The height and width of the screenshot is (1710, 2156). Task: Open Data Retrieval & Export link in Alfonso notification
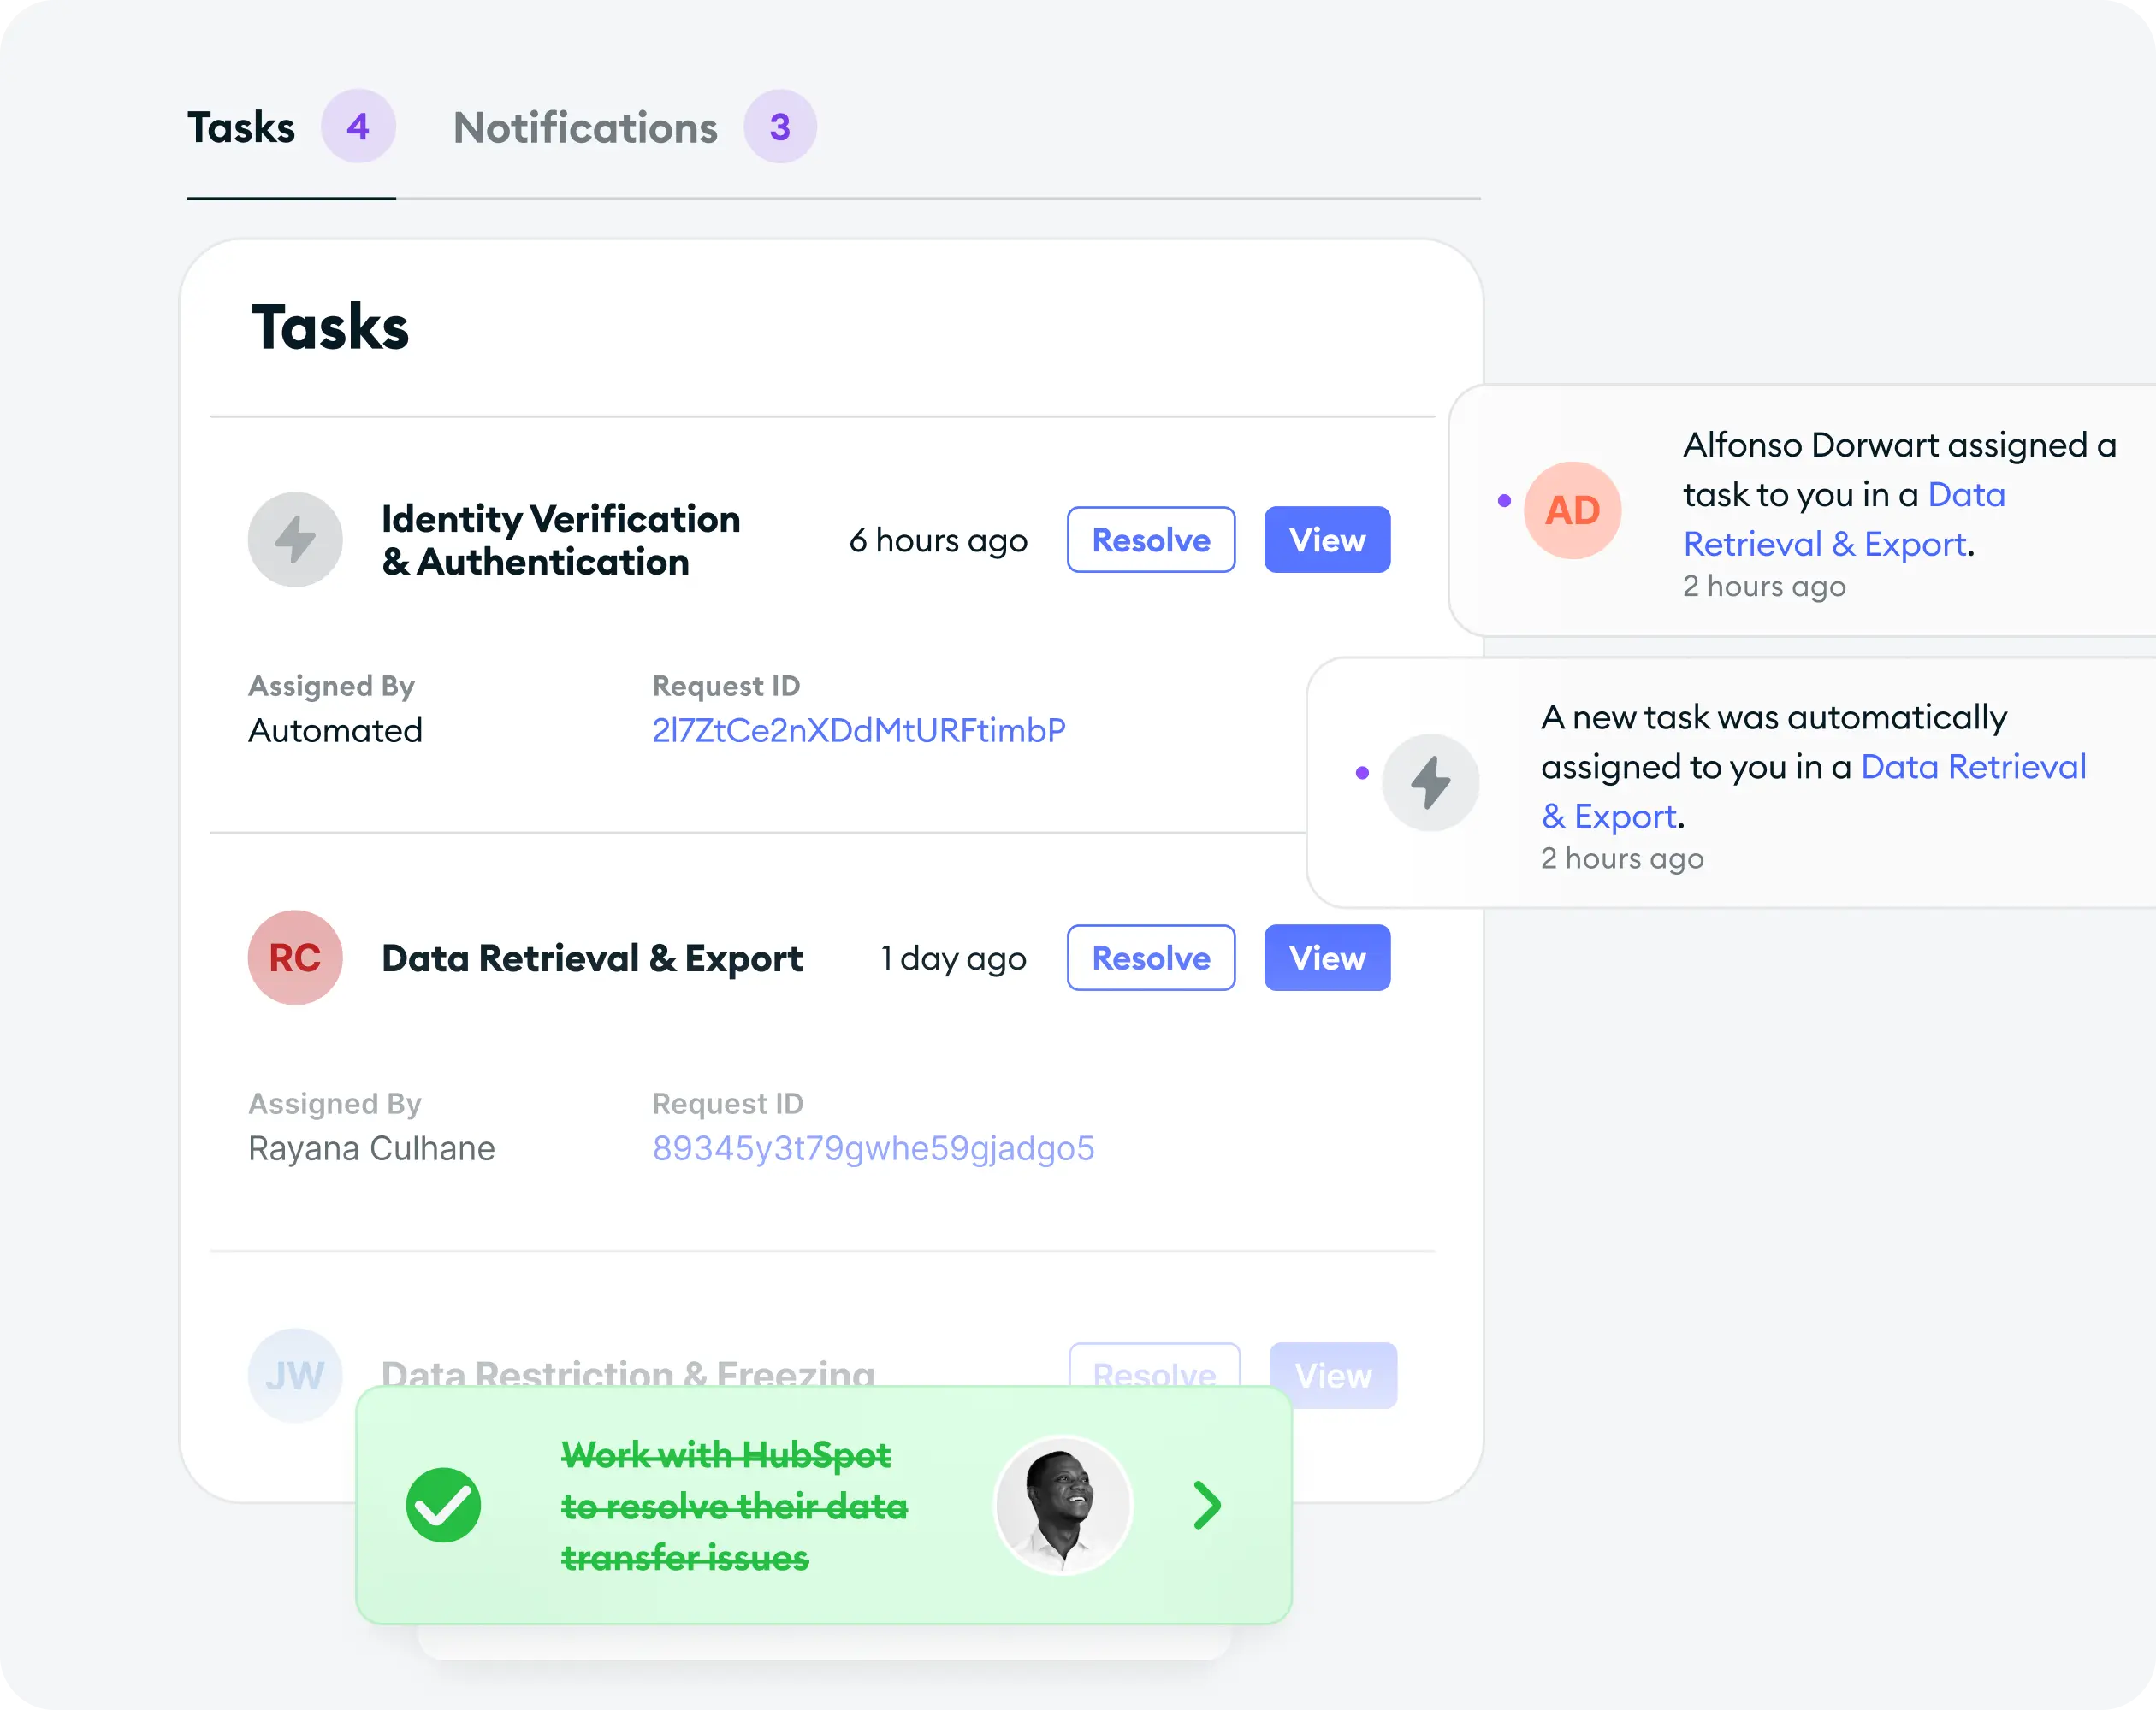coord(1844,520)
